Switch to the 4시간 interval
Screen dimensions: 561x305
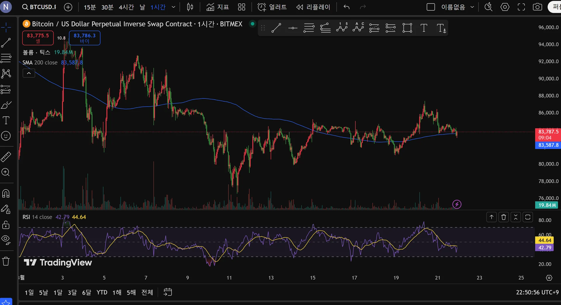[126, 7]
